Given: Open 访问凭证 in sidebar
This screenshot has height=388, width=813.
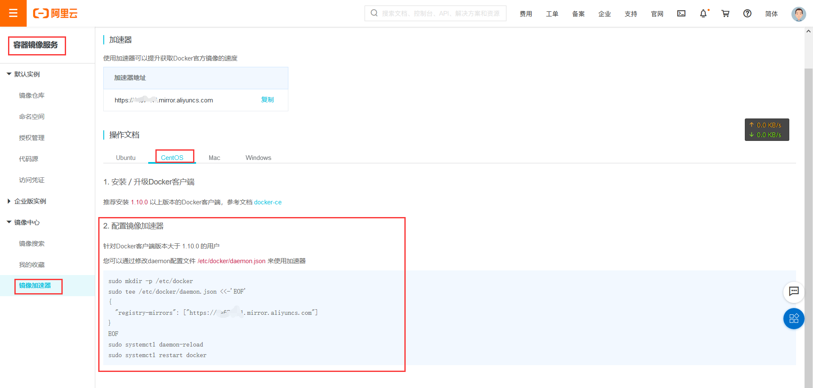Looking at the screenshot, I should (32, 180).
